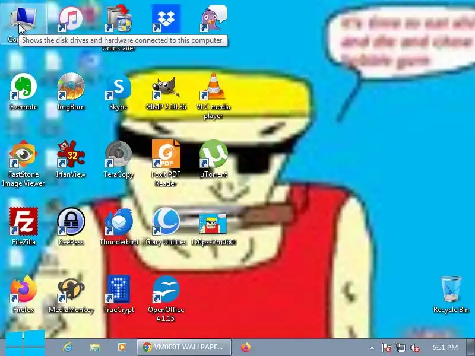This screenshot has width=475, height=356.
Task: Open the KeePass shortcut
Action: coord(71,227)
